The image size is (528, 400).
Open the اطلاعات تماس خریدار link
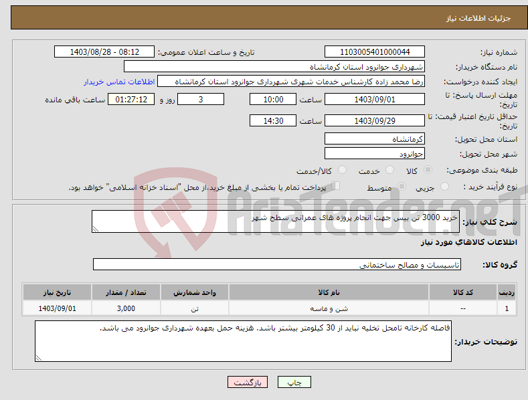tap(119, 82)
